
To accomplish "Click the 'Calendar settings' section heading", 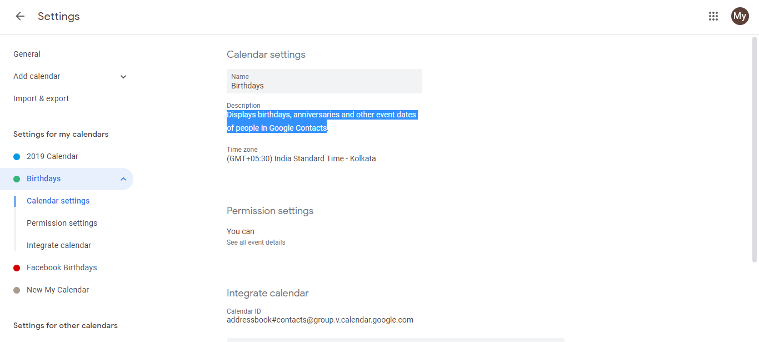I will click(x=266, y=54).
